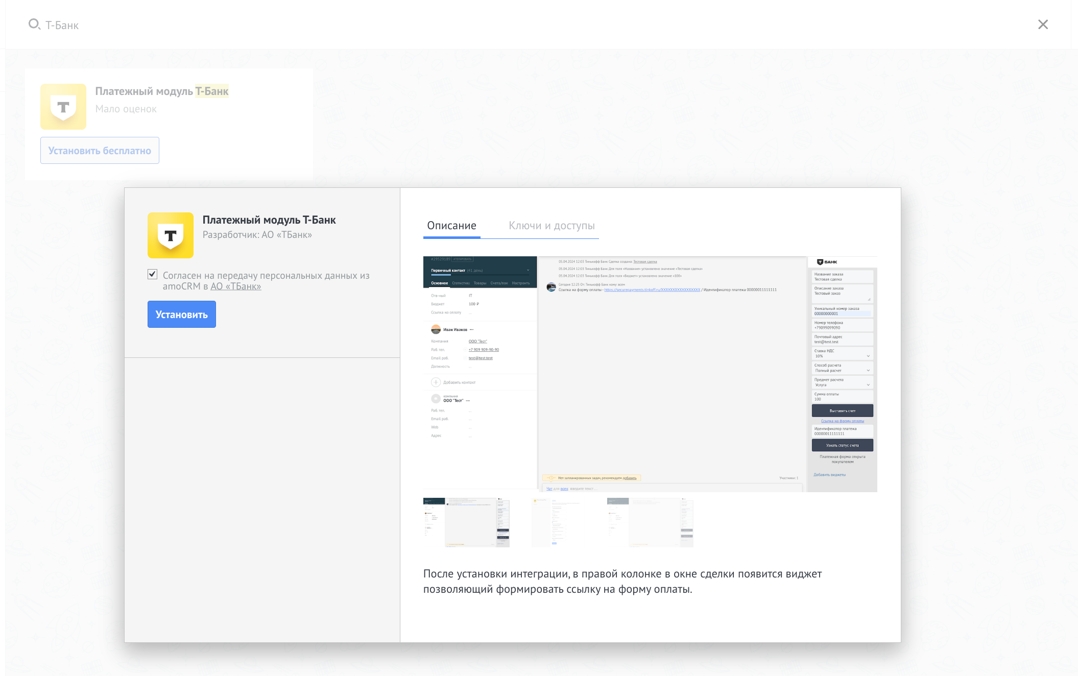
Task: Click the blue Установить button
Action: [182, 315]
